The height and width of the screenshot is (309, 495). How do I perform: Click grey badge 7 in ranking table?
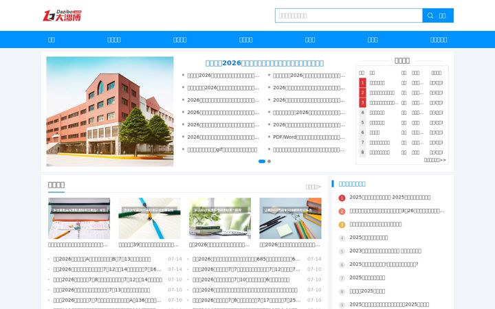tap(362, 142)
